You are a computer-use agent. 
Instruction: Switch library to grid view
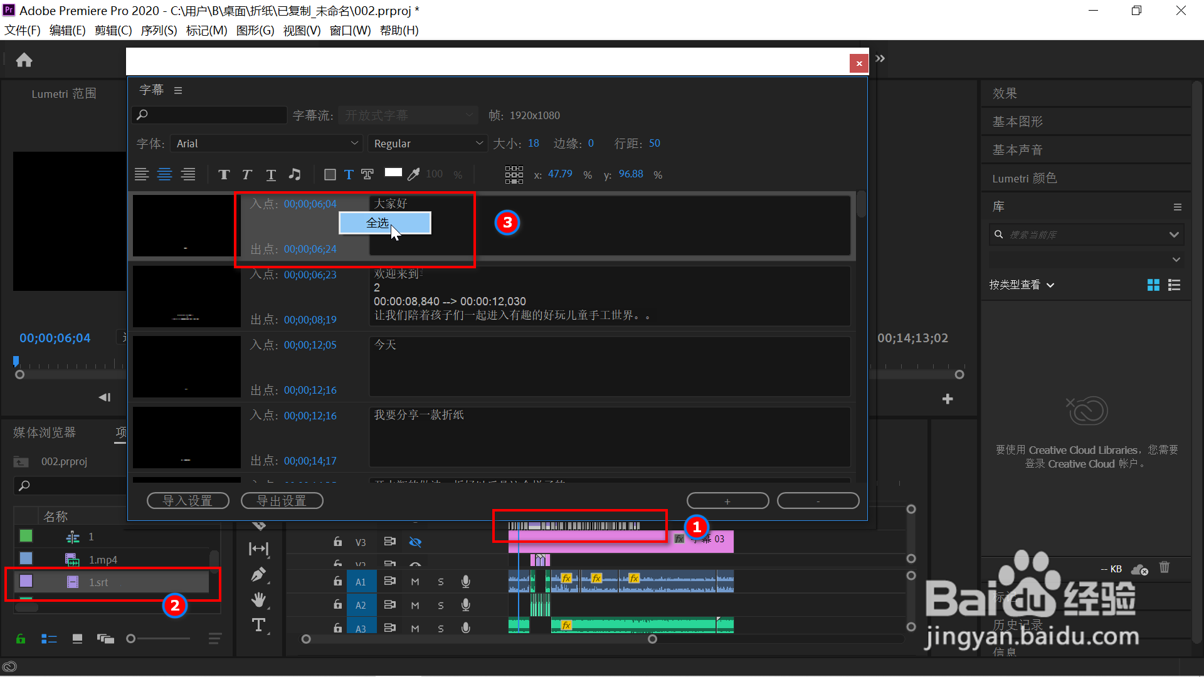1153,285
